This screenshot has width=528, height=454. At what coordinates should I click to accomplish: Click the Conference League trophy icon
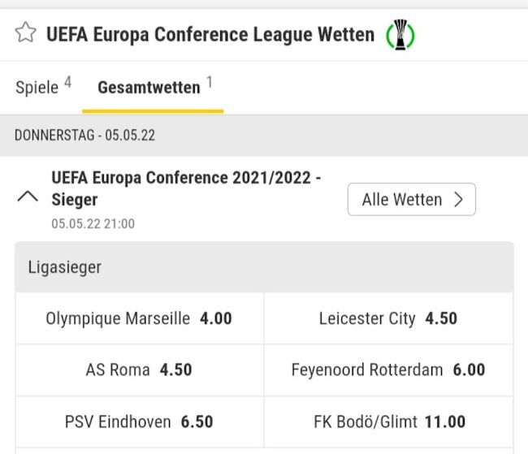[400, 35]
